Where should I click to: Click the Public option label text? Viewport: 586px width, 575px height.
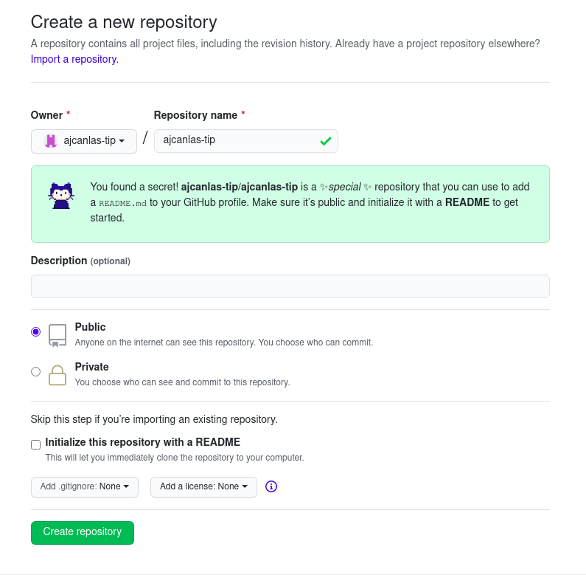[x=91, y=327]
